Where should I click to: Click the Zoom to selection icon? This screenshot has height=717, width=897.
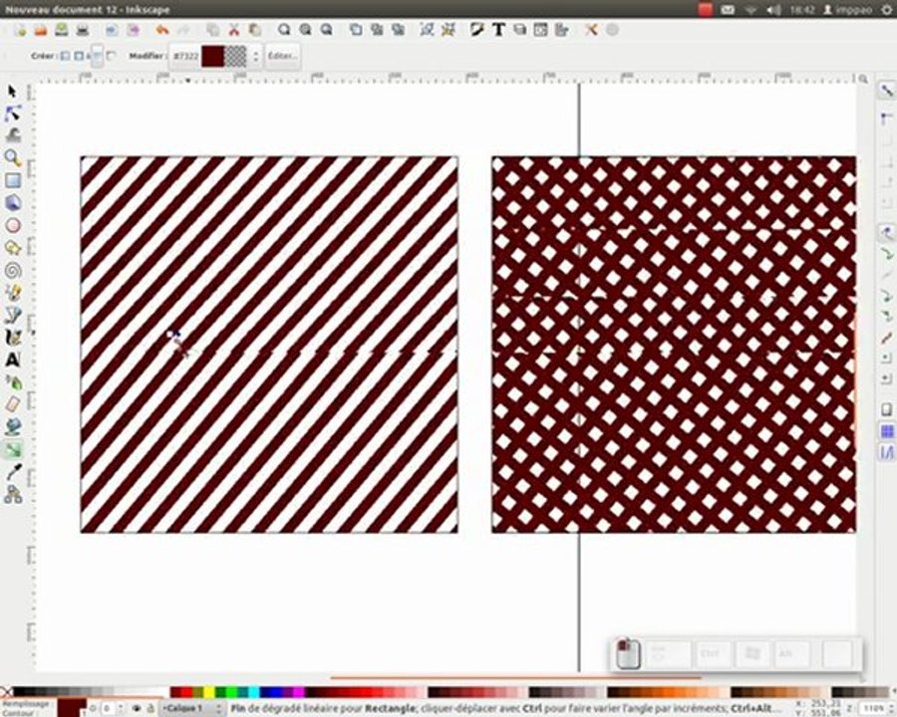coord(284,30)
